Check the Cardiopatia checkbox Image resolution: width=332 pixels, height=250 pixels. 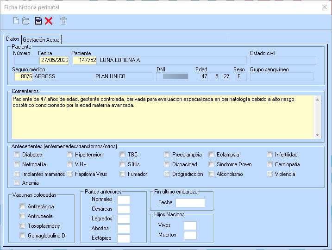tap(269, 164)
